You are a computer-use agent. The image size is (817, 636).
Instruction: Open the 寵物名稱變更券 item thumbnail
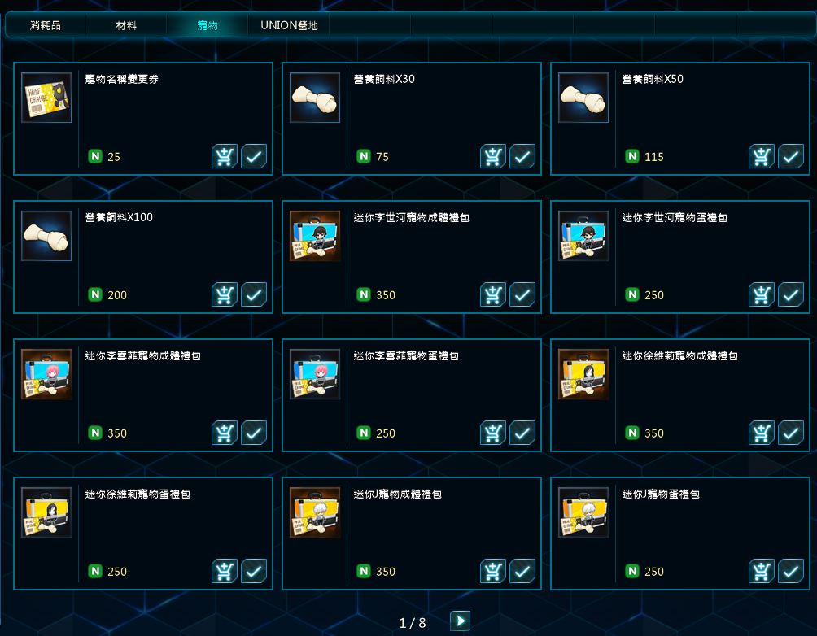[x=46, y=98]
